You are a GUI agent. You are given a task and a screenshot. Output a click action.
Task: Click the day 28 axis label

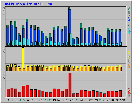tap(112, 100)
